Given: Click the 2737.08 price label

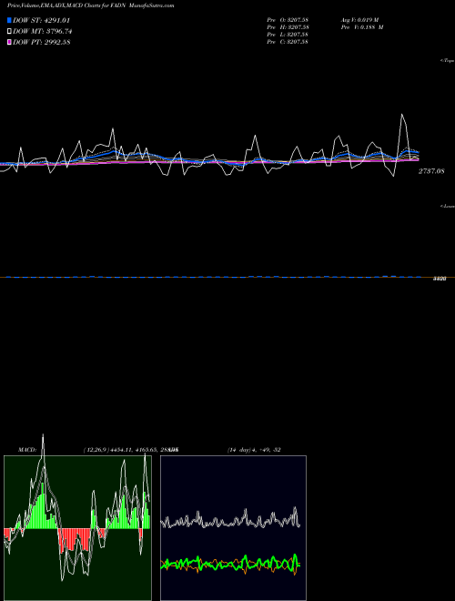Looking at the screenshot, I should click(x=431, y=171).
